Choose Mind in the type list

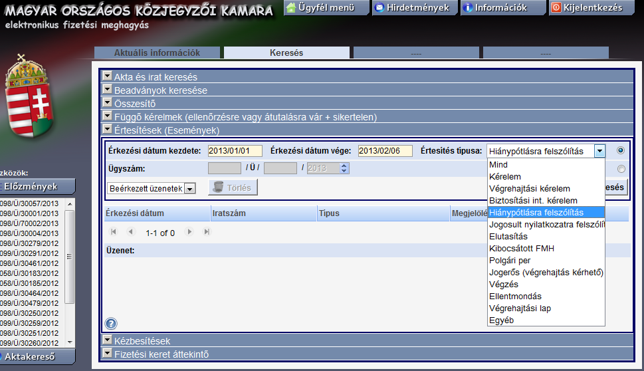coord(546,165)
